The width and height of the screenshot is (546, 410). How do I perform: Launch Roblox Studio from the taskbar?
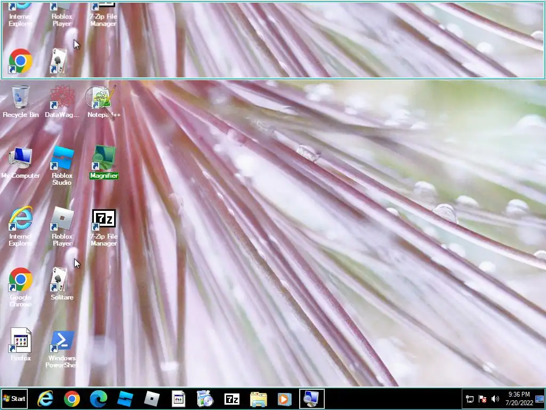click(125, 399)
